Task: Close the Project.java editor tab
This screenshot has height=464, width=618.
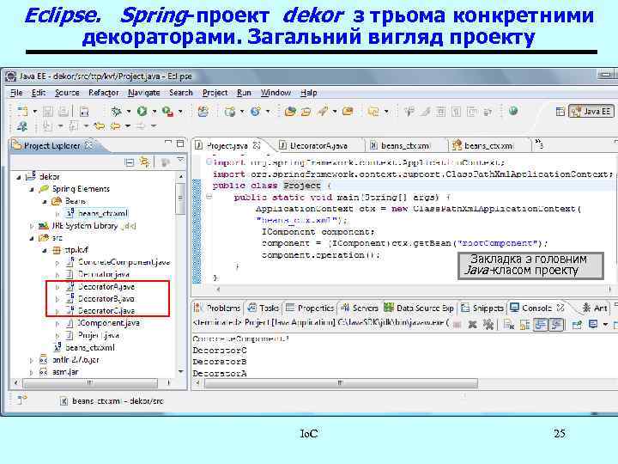Action: (x=257, y=145)
